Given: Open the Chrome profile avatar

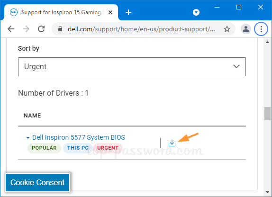Looking at the screenshot, I should click(x=246, y=29).
